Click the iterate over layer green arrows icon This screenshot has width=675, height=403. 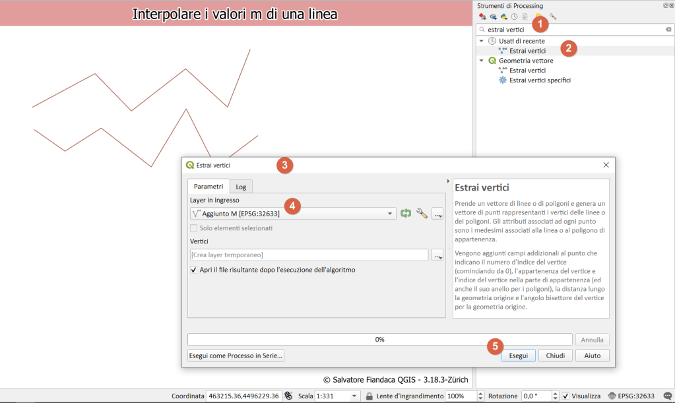(x=406, y=213)
